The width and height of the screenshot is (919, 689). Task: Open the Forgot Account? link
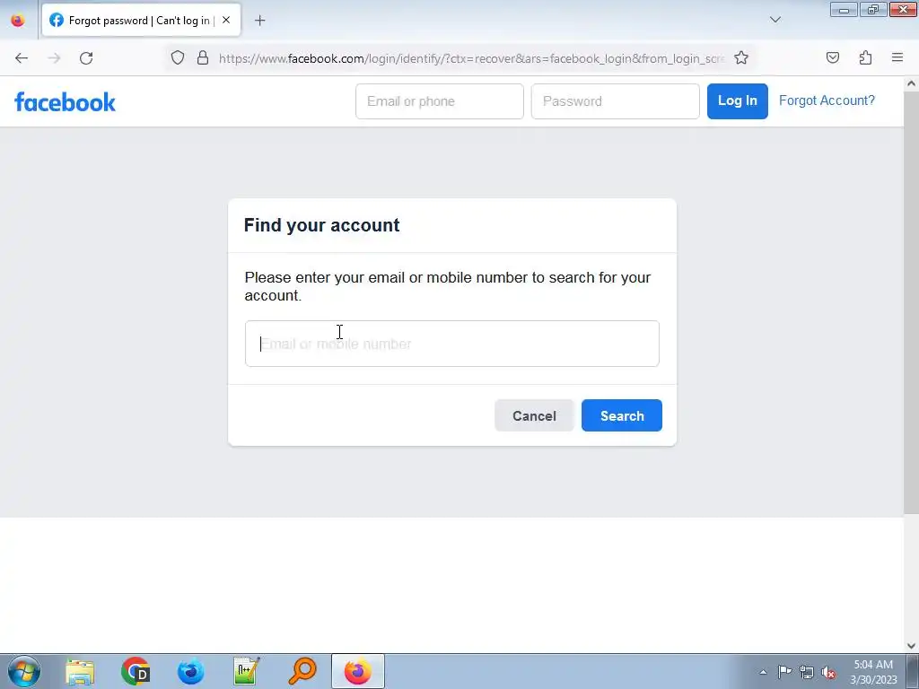click(827, 100)
